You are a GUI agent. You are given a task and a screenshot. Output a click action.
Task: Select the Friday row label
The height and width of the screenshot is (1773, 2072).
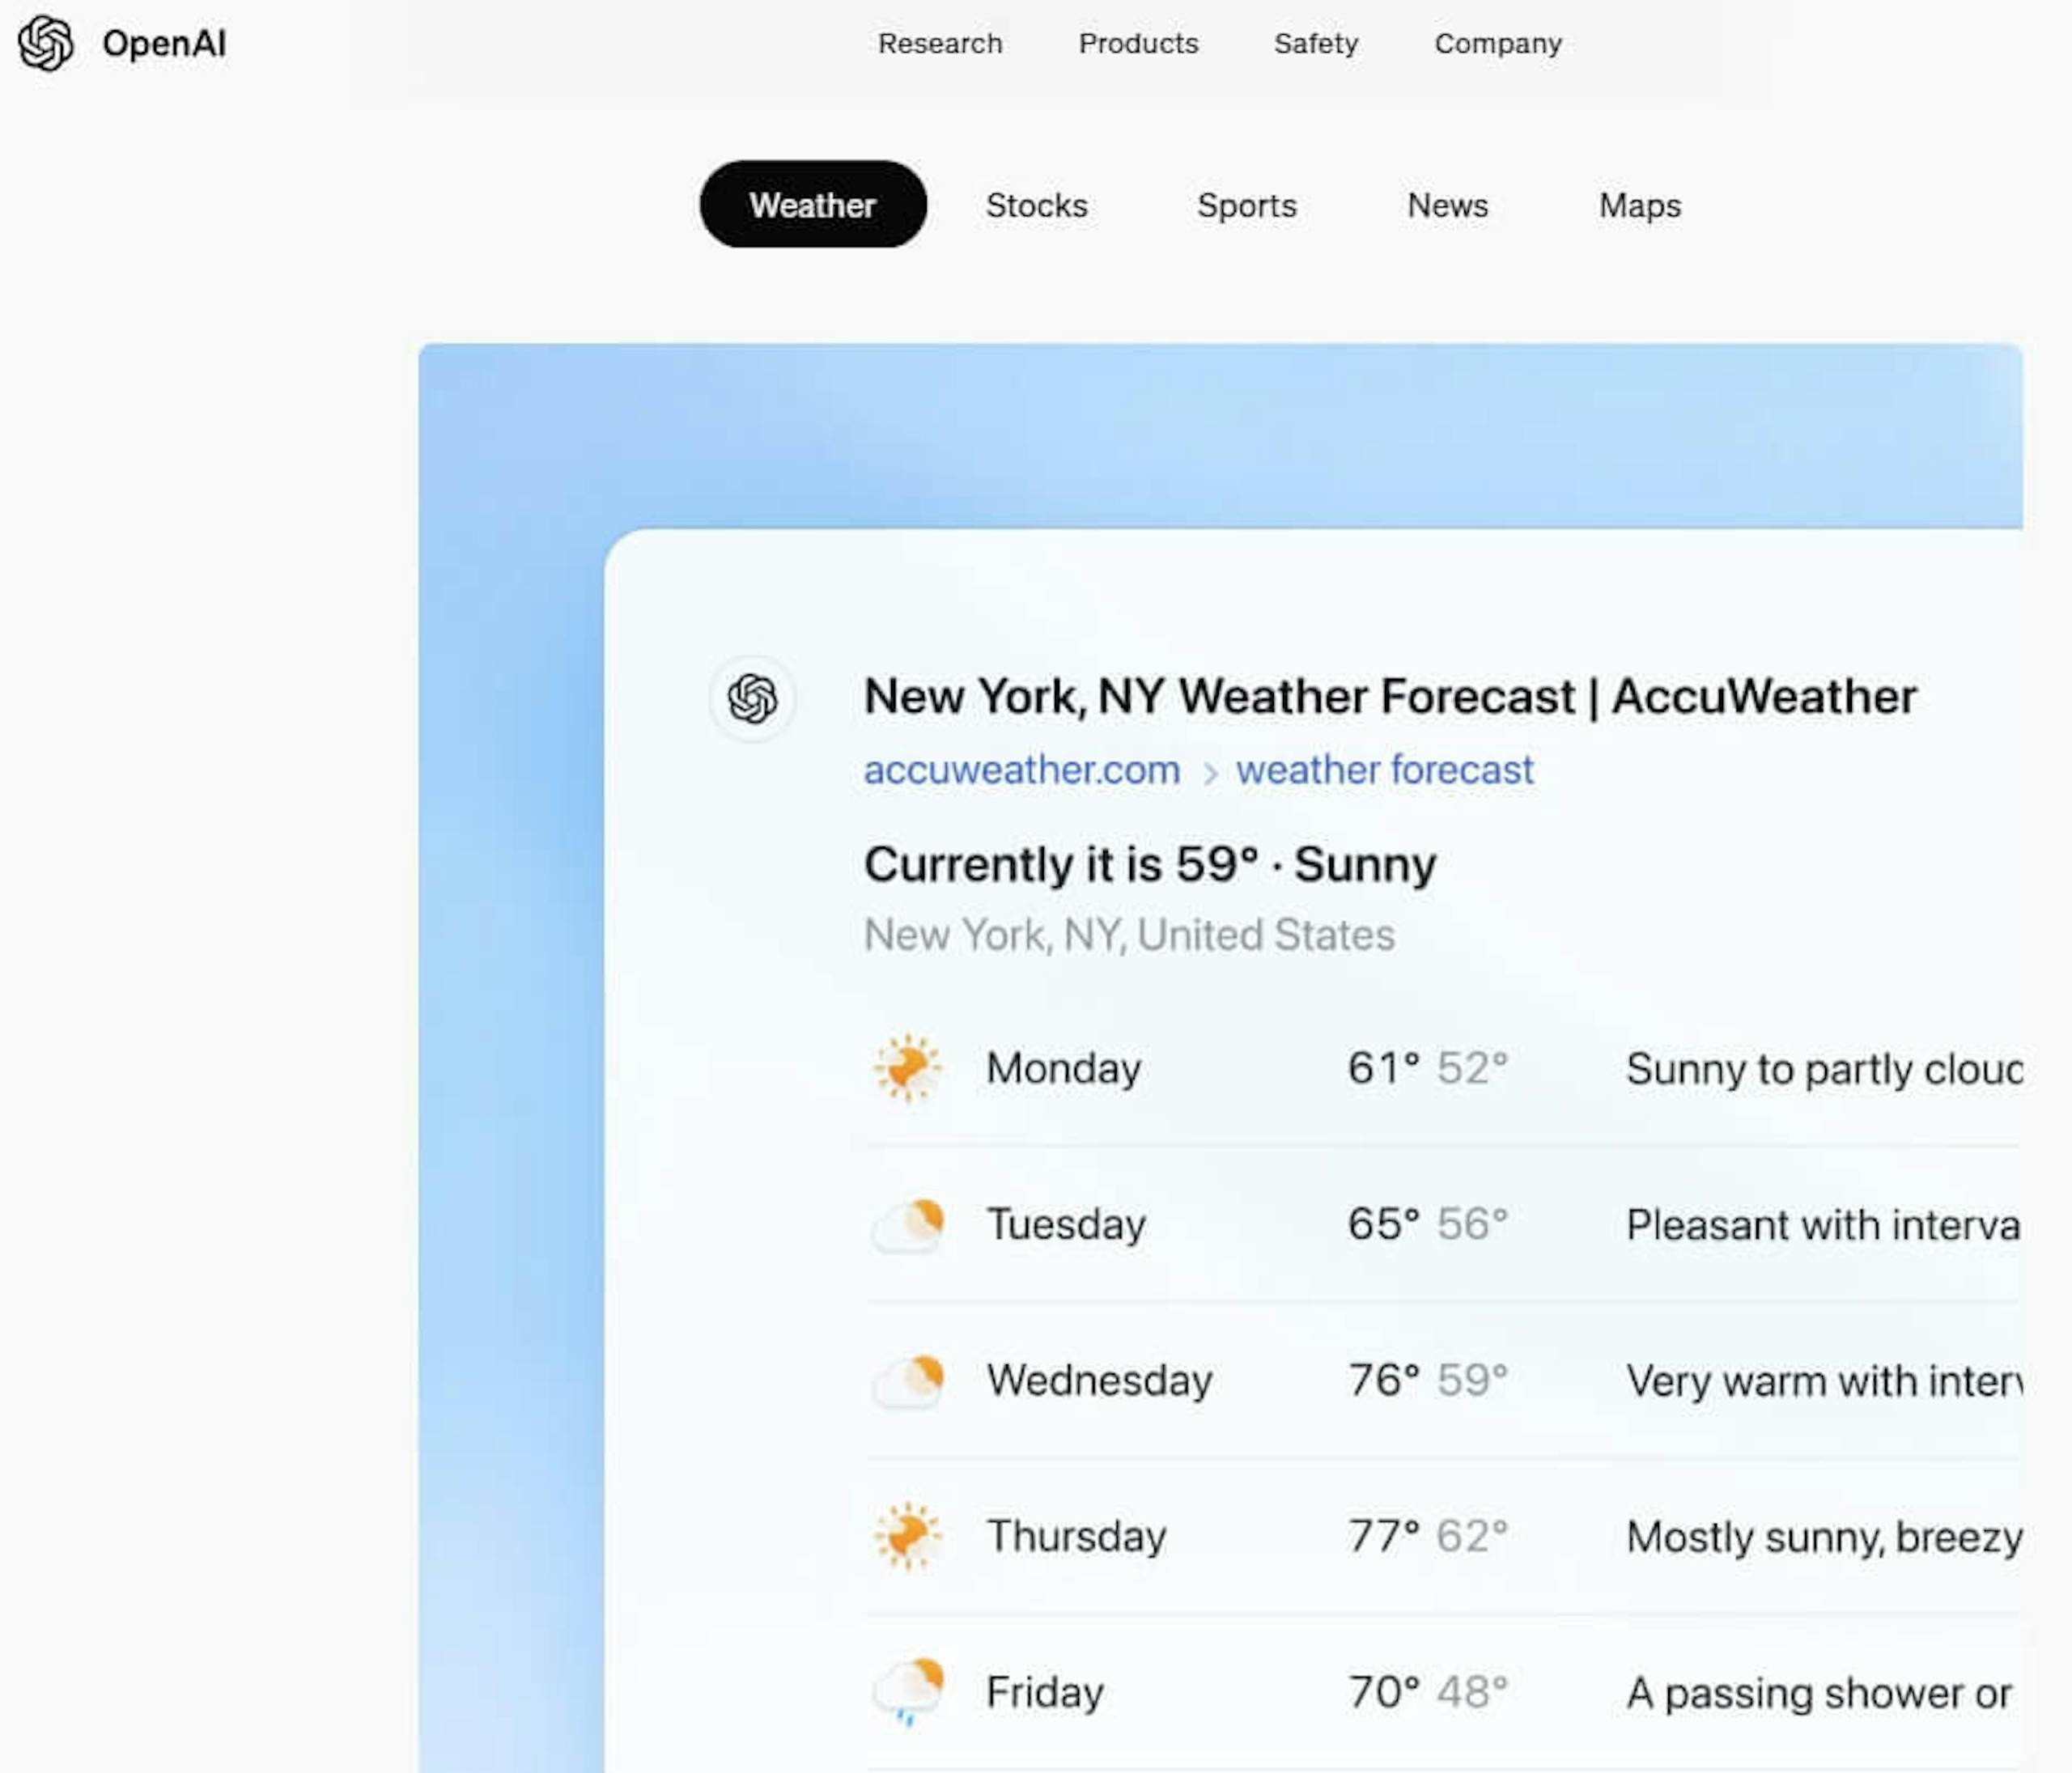1045,1692
